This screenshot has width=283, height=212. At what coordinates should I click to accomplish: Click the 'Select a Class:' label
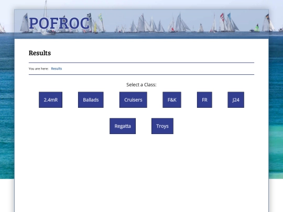point(141,85)
